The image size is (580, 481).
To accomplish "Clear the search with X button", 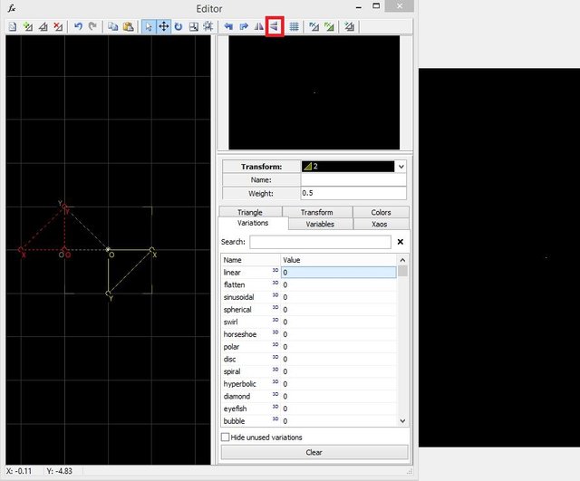I will point(401,242).
